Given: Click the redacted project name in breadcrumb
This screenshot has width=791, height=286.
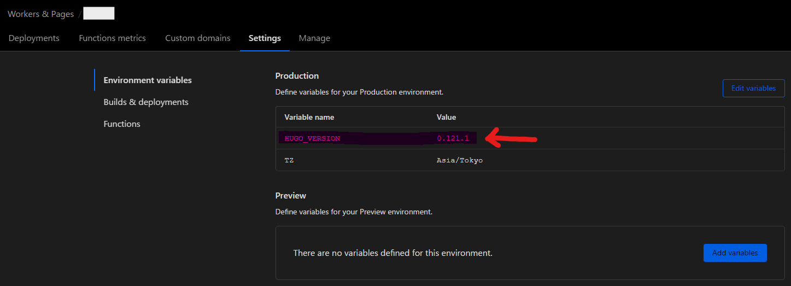Looking at the screenshot, I should click(99, 14).
